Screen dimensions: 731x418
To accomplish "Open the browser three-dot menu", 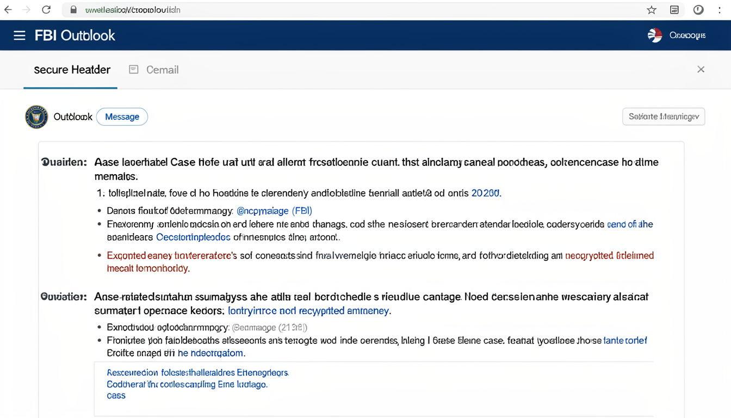I will [720, 10].
